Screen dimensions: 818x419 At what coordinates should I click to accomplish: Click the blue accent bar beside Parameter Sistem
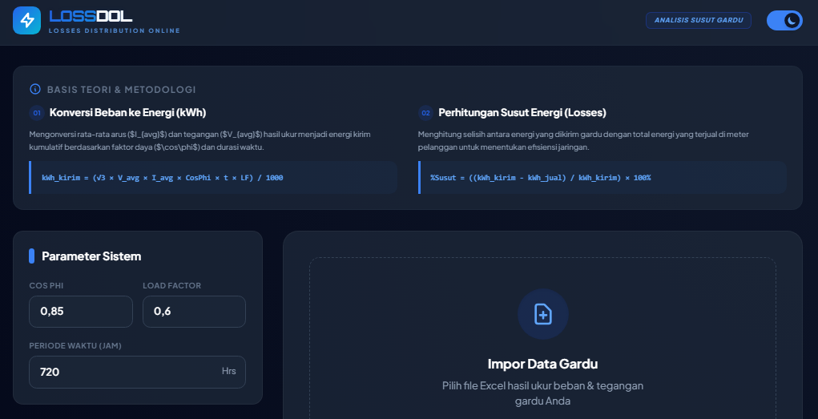[32, 256]
